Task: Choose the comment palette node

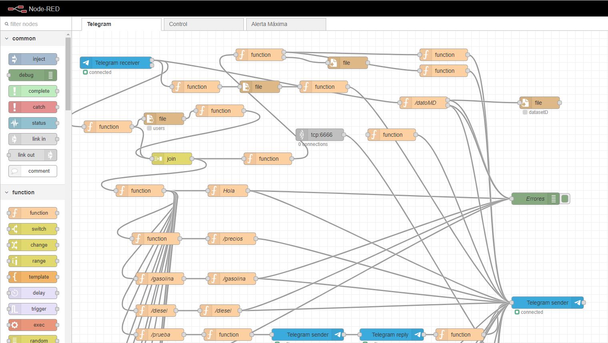Action: tap(33, 171)
